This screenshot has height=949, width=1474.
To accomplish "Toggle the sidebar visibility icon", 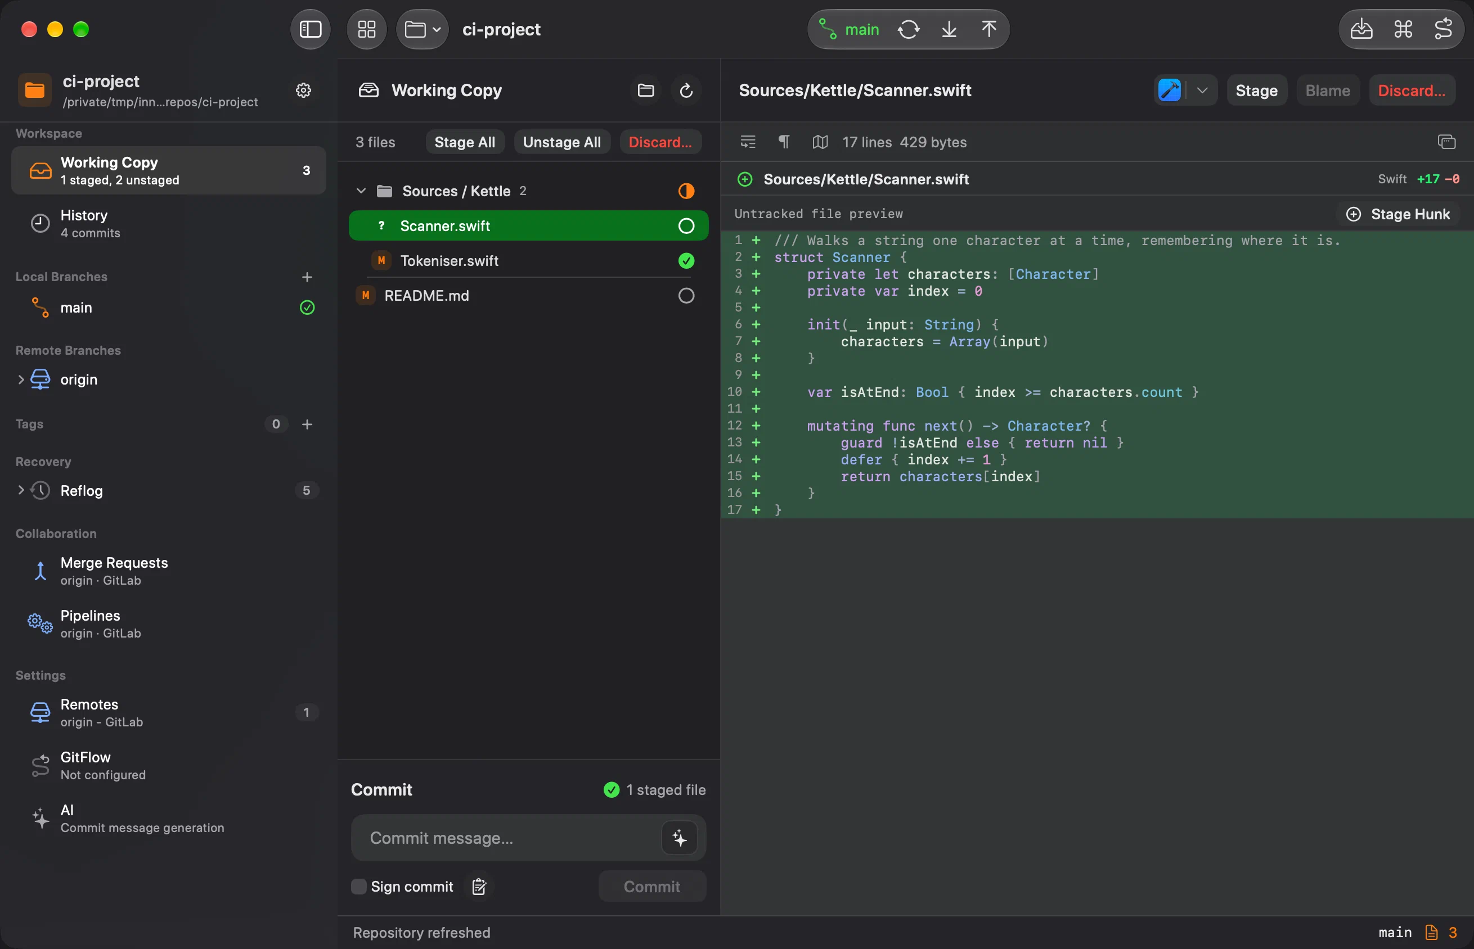I will (x=310, y=29).
